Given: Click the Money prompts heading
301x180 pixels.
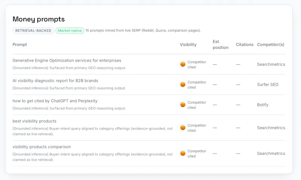Looking at the screenshot, I should click(39, 19).
